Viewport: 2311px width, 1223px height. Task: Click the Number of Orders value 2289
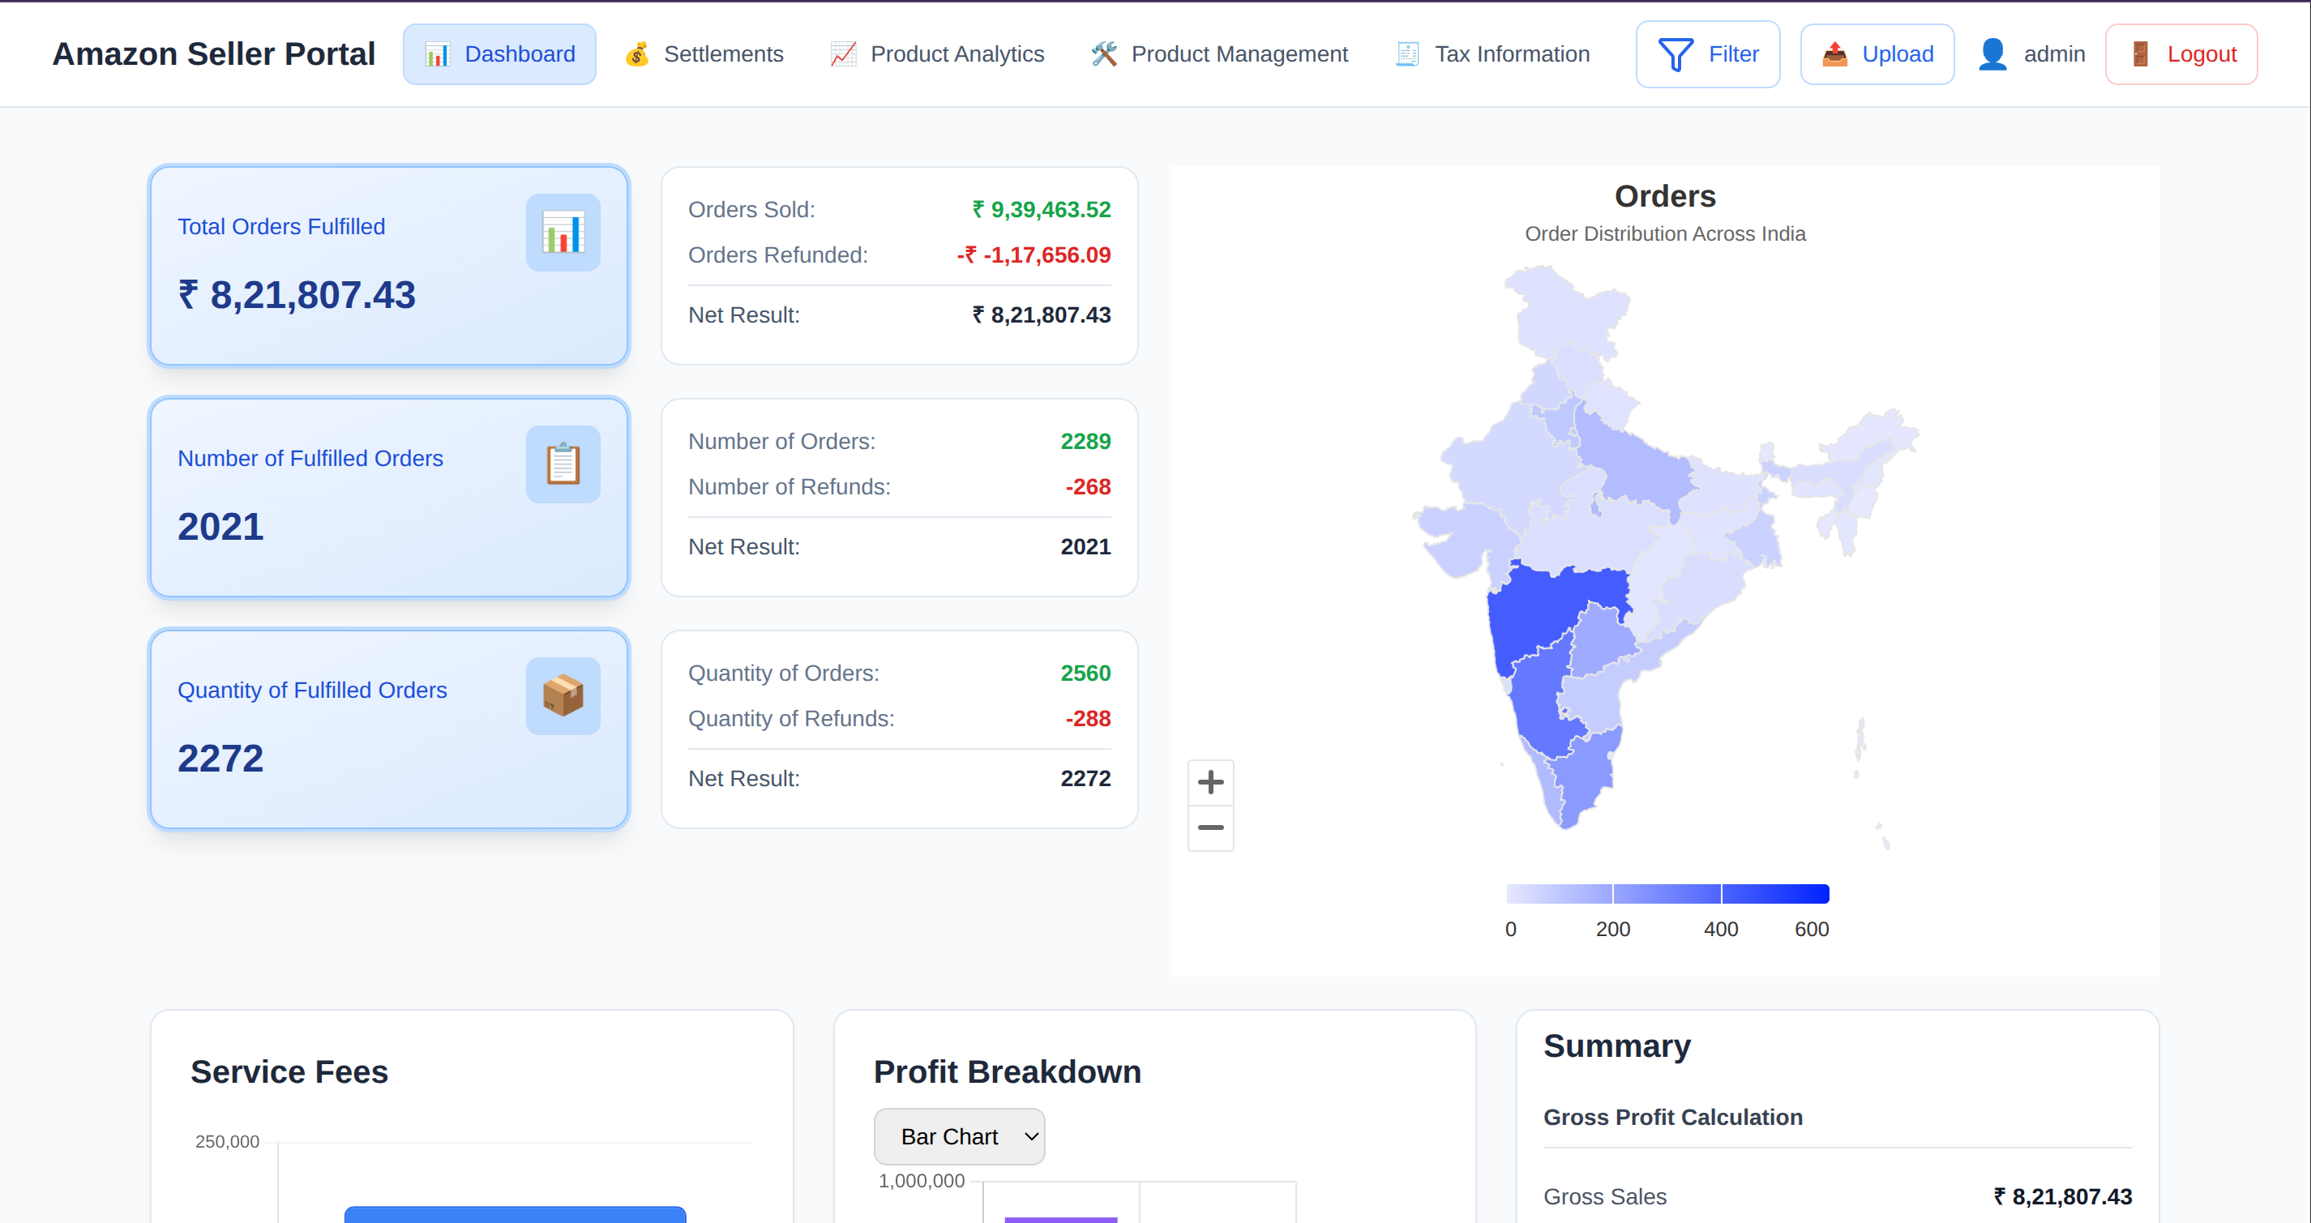(1085, 442)
